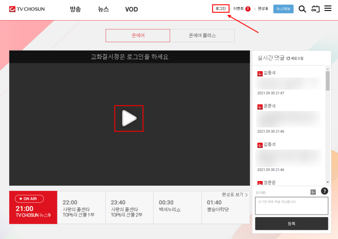The height and width of the screenshot is (239, 338).
Task: Expand 편성표 보기 chevron link
Action: (235, 194)
